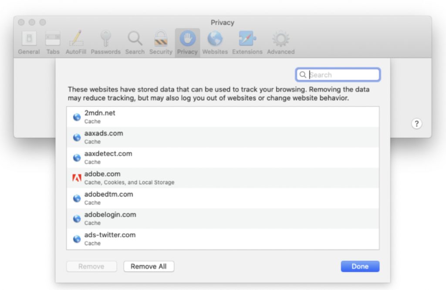Click the globe icon beside ads-twitter.com
This screenshot has width=446, height=290.
[x=77, y=239]
